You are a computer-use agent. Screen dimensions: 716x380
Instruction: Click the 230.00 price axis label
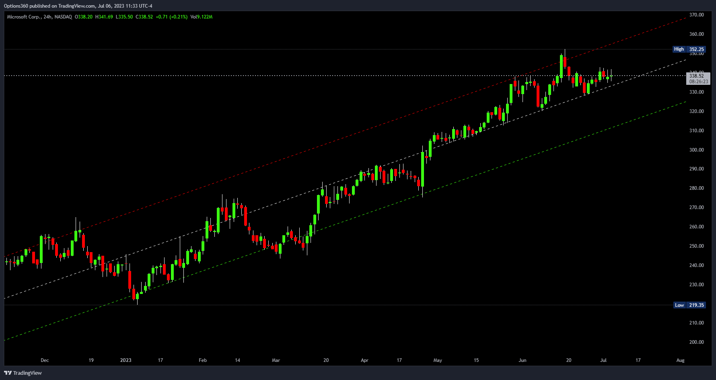697,285
